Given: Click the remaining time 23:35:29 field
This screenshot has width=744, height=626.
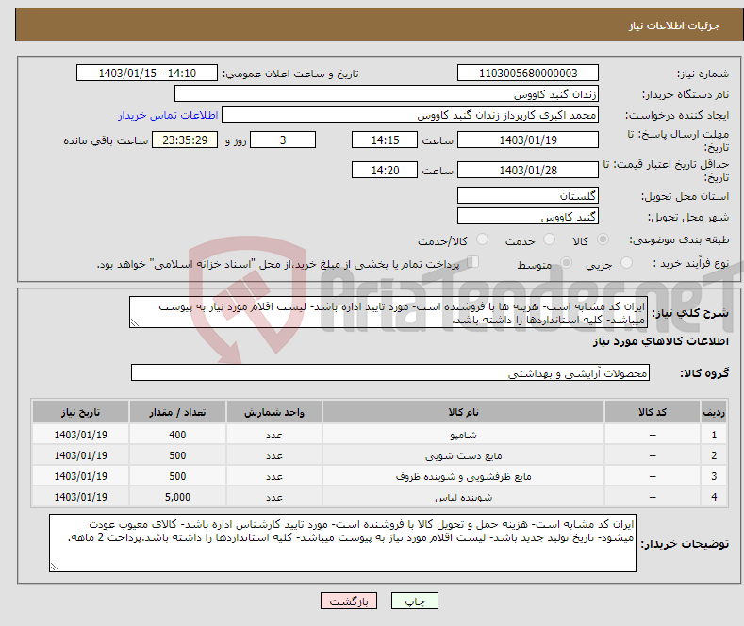Looking at the screenshot, I should pyautogui.click(x=185, y=140).
